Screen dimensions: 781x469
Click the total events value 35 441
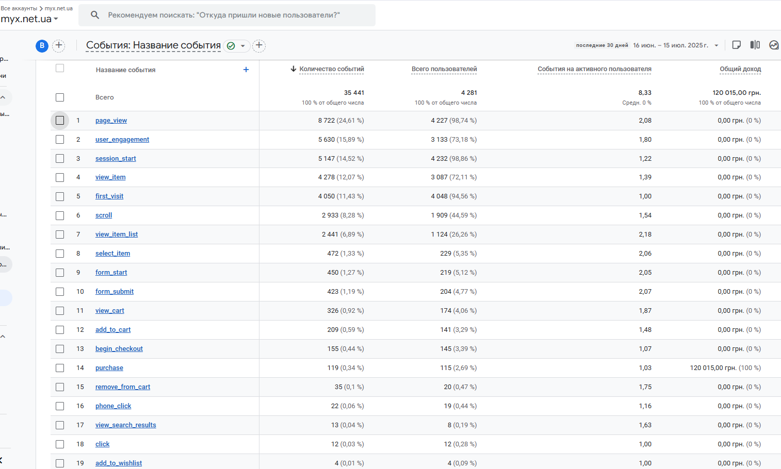354,93
